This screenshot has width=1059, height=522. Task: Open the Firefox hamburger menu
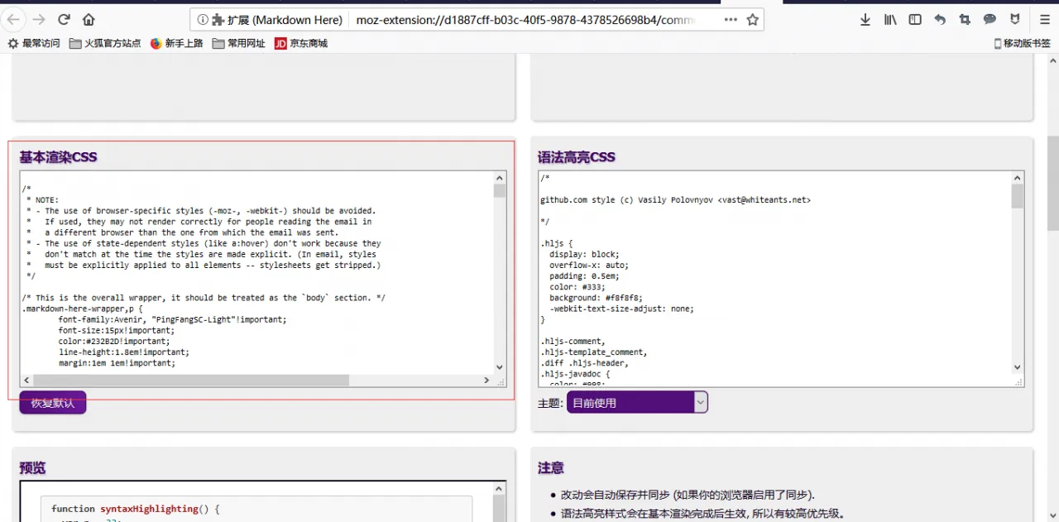click(1044, 20)
